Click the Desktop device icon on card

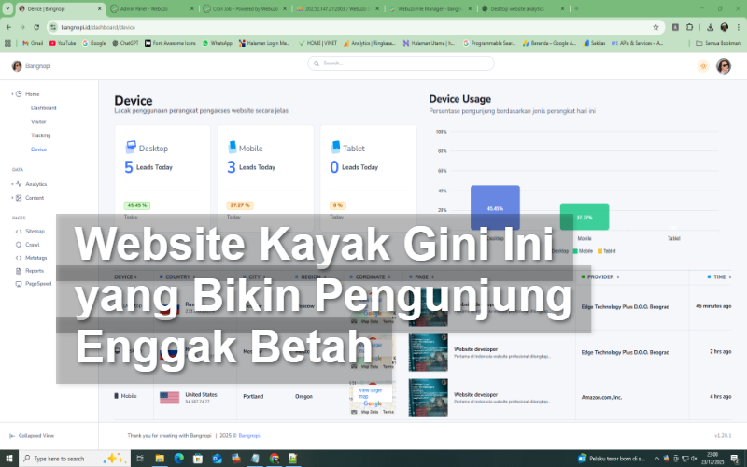click(131, 148)
